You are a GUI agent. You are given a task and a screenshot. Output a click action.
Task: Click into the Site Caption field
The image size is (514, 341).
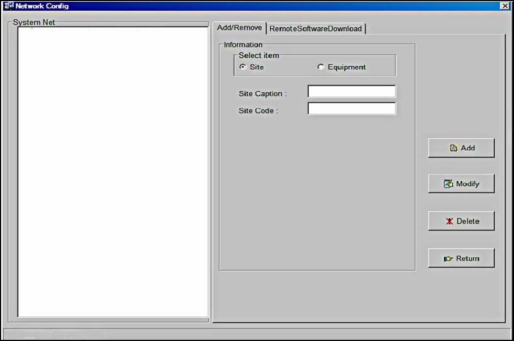(x=351, y=91)
